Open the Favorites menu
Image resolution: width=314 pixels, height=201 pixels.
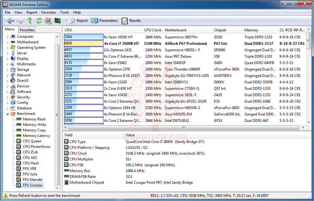[x=48, y=12]
